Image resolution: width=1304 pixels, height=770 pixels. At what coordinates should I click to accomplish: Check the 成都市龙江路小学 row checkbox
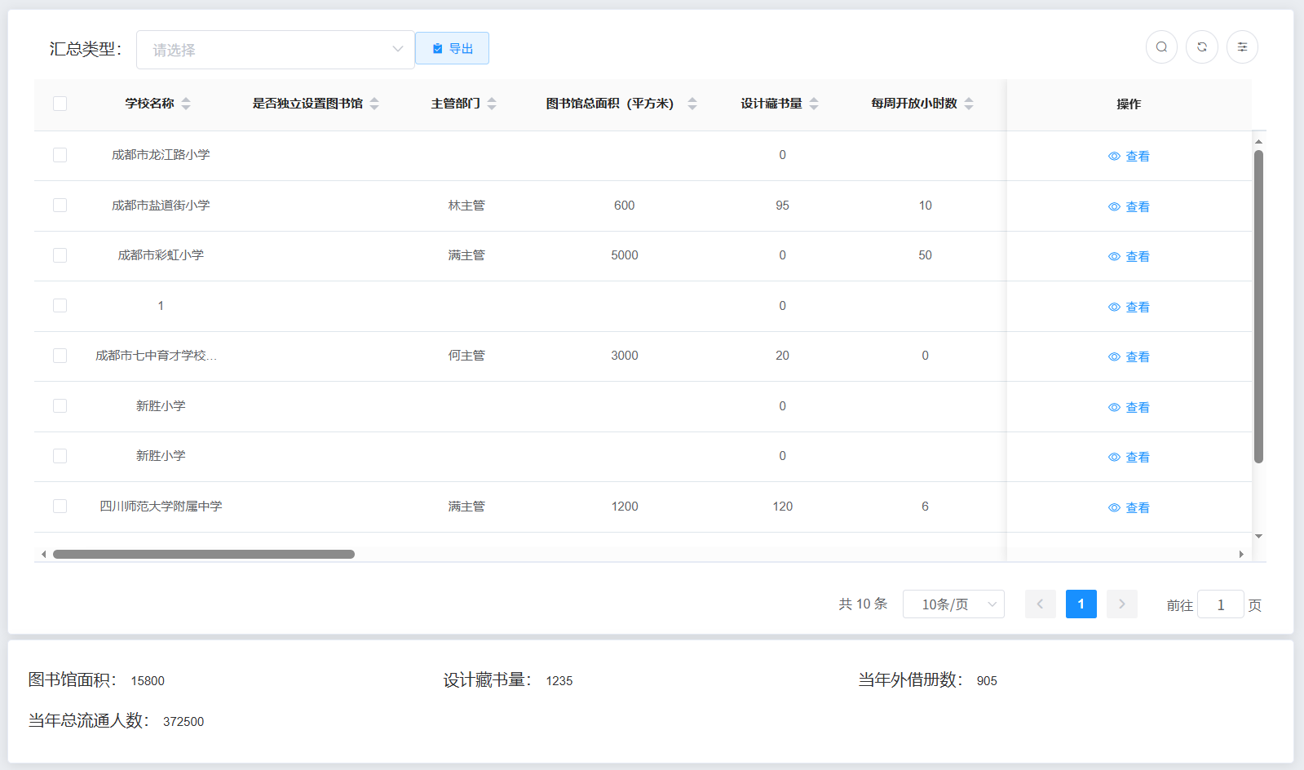(60, 155)
